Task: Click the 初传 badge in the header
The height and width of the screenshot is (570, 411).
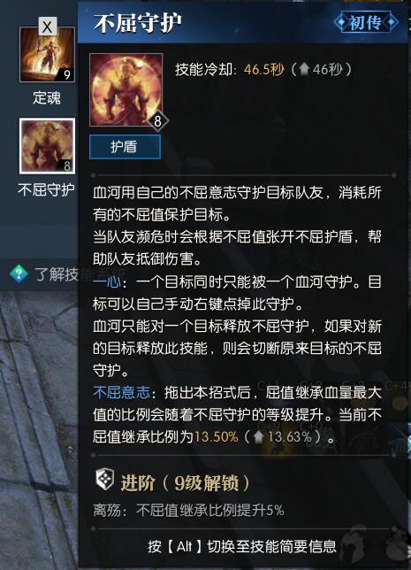Action: point(366,22)
